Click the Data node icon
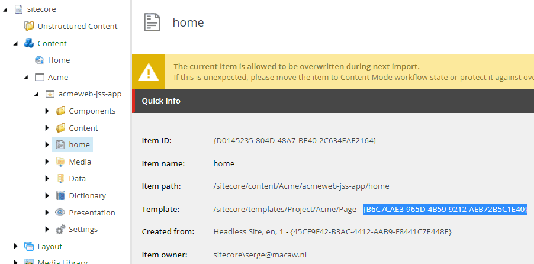Screen dimensions: 534x264 [60, 178]
